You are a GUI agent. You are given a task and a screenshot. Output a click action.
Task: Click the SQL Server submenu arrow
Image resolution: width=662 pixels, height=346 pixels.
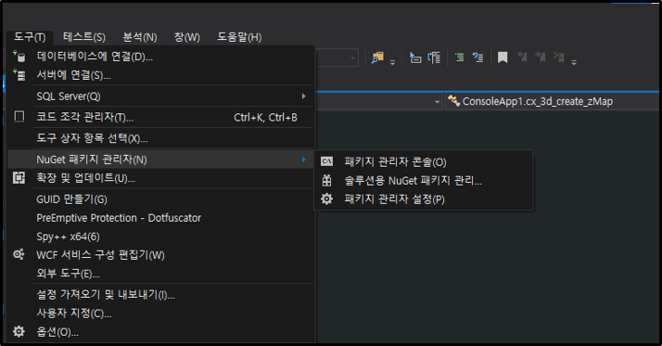(303, 96)
